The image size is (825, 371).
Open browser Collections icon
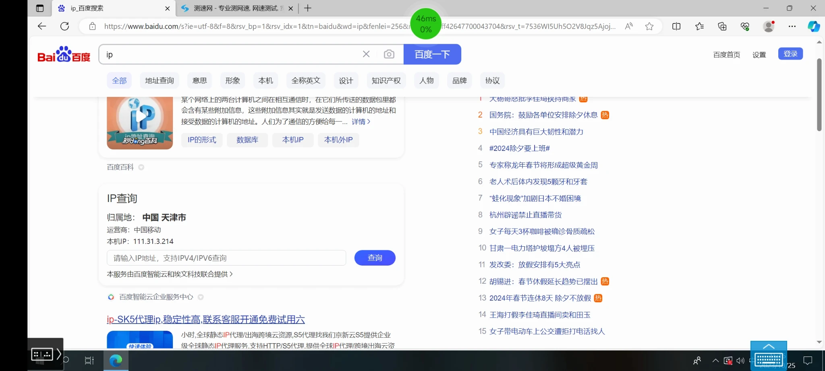tap(722, 27)
